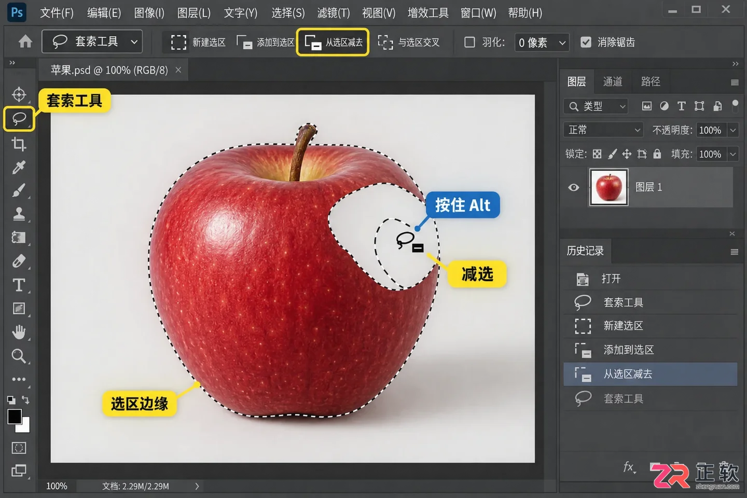Change the screen mode icon at toolbar bottom

19,471
